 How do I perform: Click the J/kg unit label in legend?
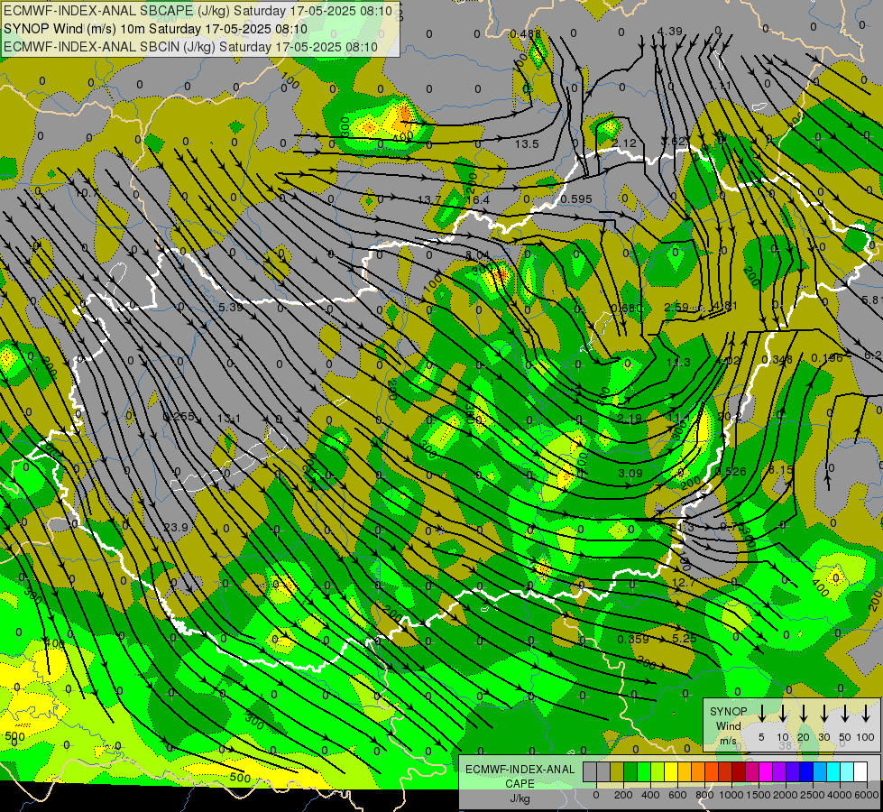[x=520, y=798]
